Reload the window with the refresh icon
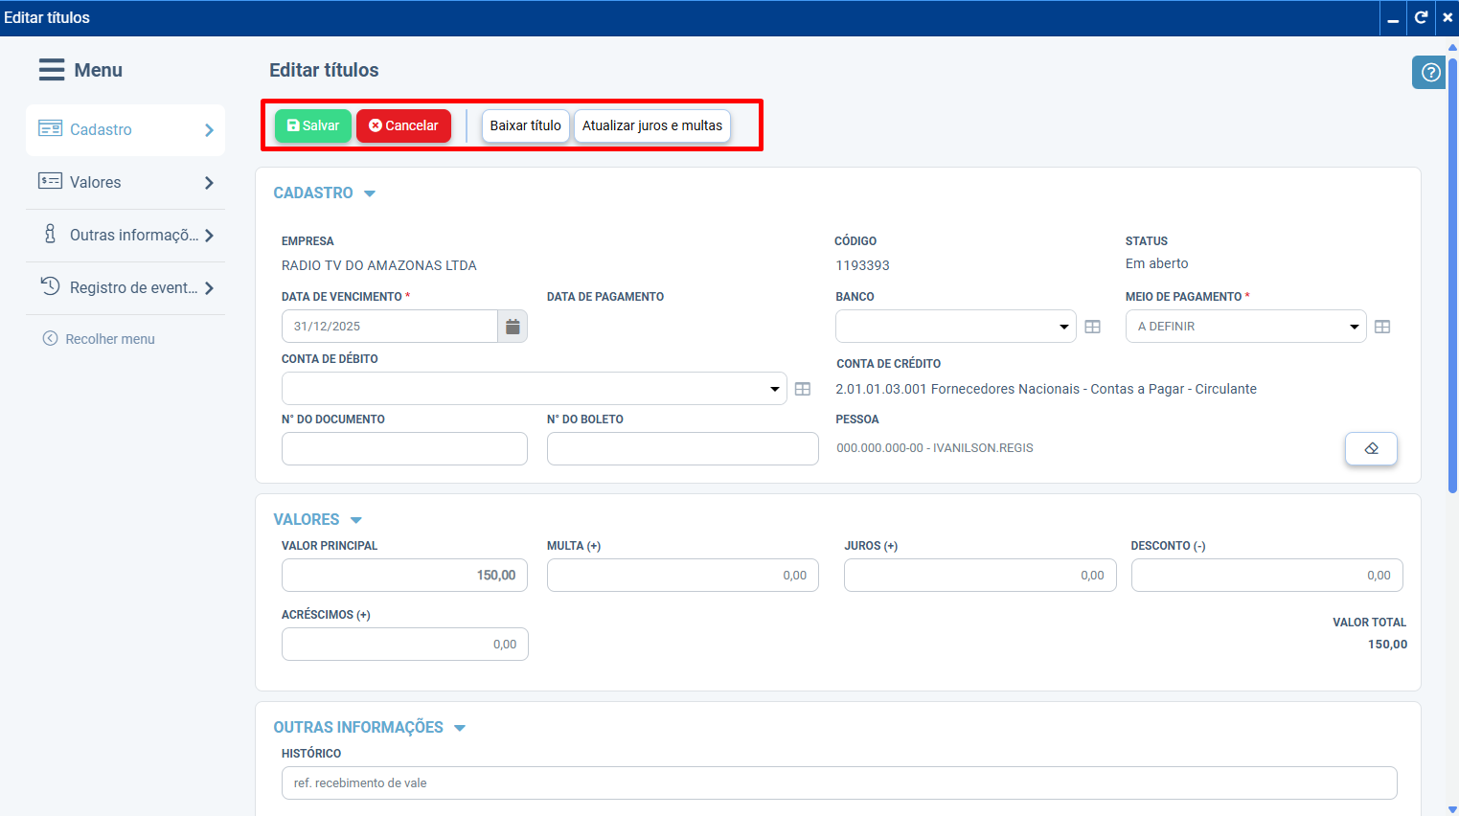This screenshot has height=816, width=1459. coord(1422,17)
